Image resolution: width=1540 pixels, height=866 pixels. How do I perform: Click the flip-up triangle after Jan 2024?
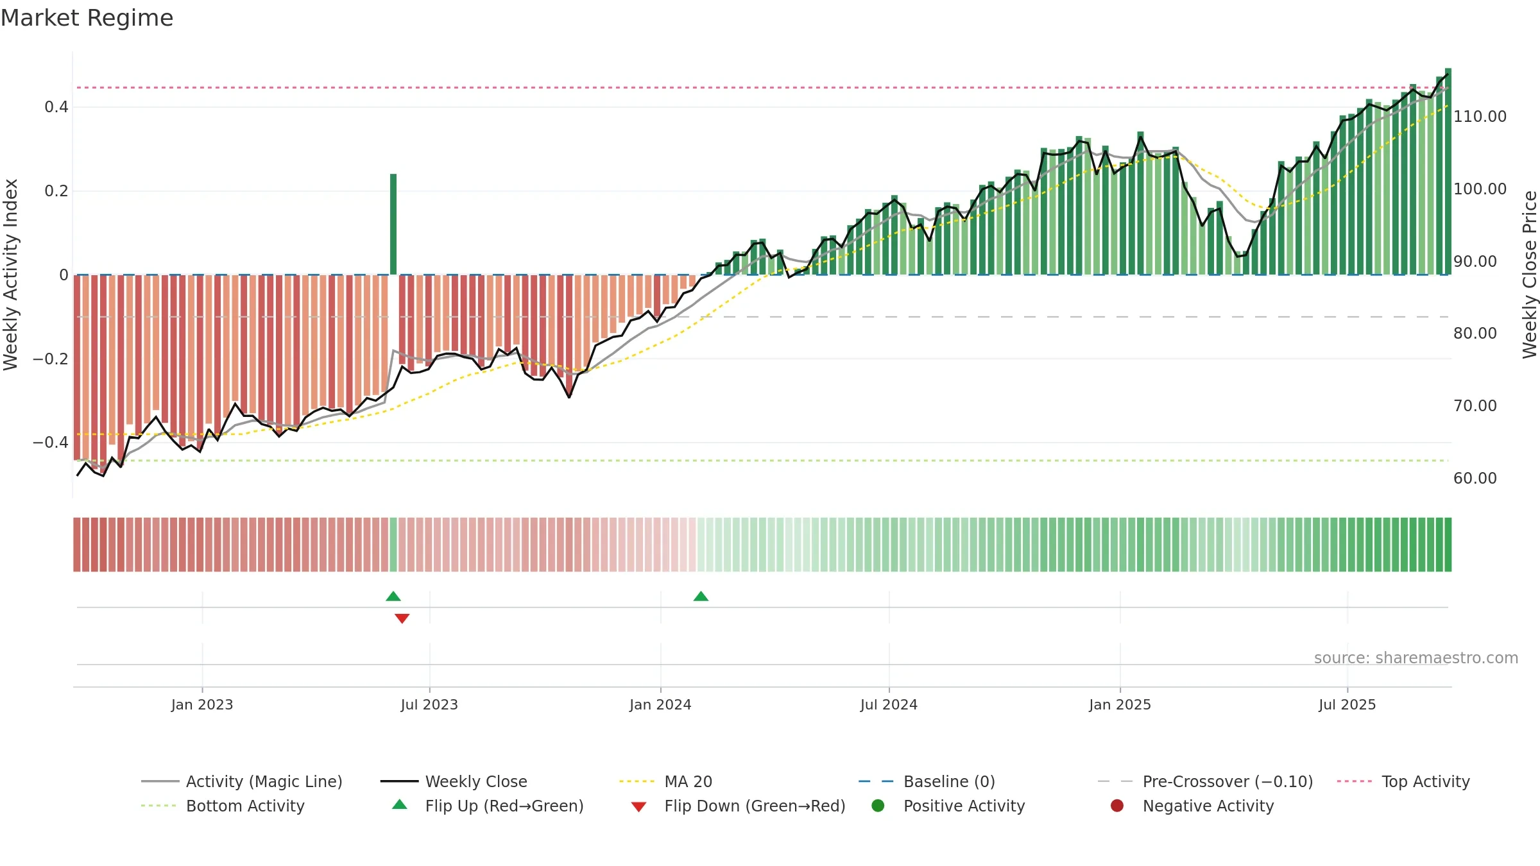pos(701,597)
